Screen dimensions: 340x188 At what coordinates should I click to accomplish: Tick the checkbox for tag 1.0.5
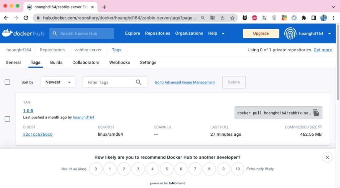[x=7, y=119]
